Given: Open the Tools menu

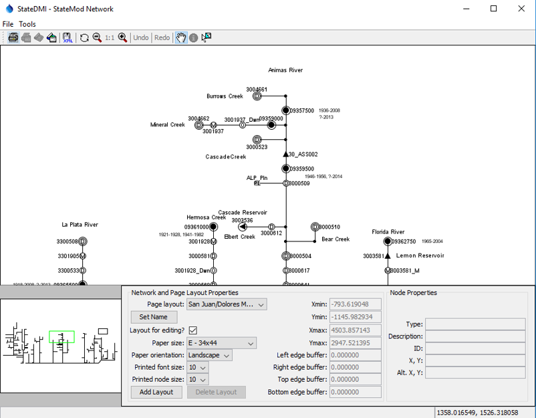Looking at the screenshot, I should click(27, 24).
